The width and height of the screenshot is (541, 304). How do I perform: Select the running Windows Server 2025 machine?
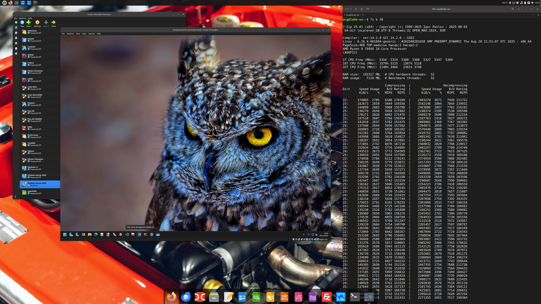(x=40, y=184)
